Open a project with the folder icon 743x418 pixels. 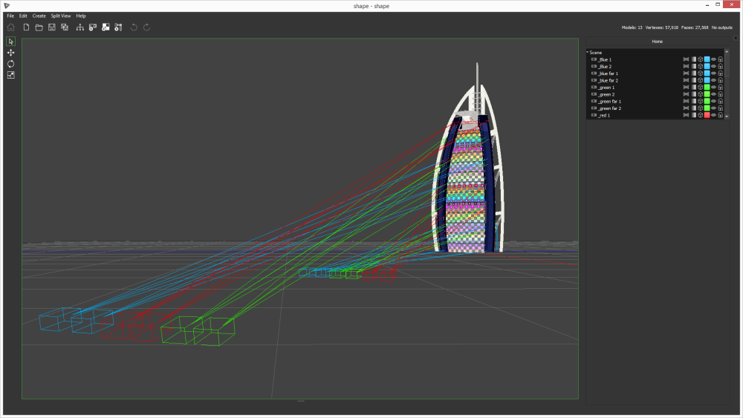point(39,27)
